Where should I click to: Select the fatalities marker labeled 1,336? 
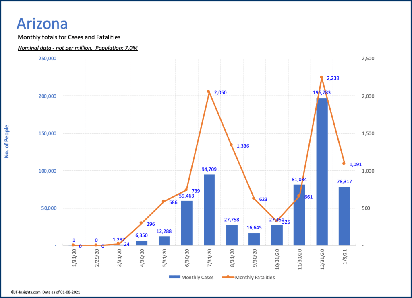tap(231, 145)
